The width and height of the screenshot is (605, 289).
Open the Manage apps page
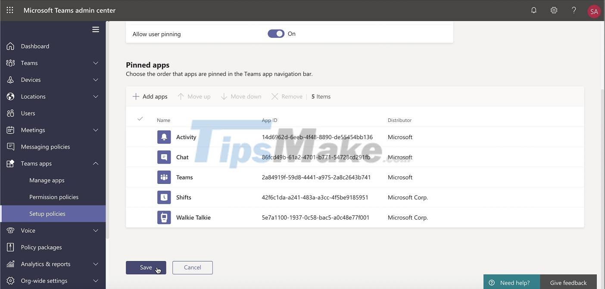[x=47, y=180]
